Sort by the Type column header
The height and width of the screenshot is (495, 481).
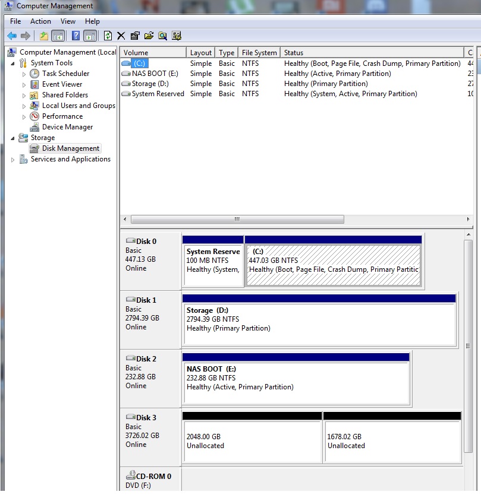point(227,52)
